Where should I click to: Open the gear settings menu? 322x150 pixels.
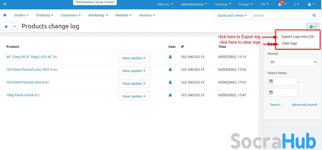point(313,27)
